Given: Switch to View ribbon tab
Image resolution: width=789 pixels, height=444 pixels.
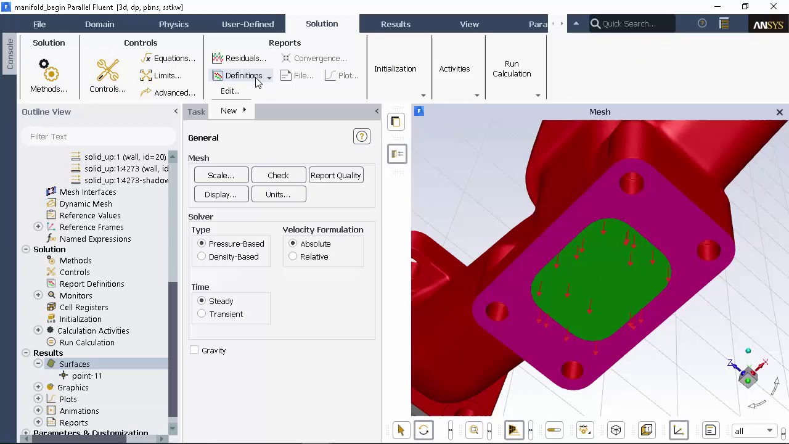Looking at the screenshot, I should tap(469, 24).
